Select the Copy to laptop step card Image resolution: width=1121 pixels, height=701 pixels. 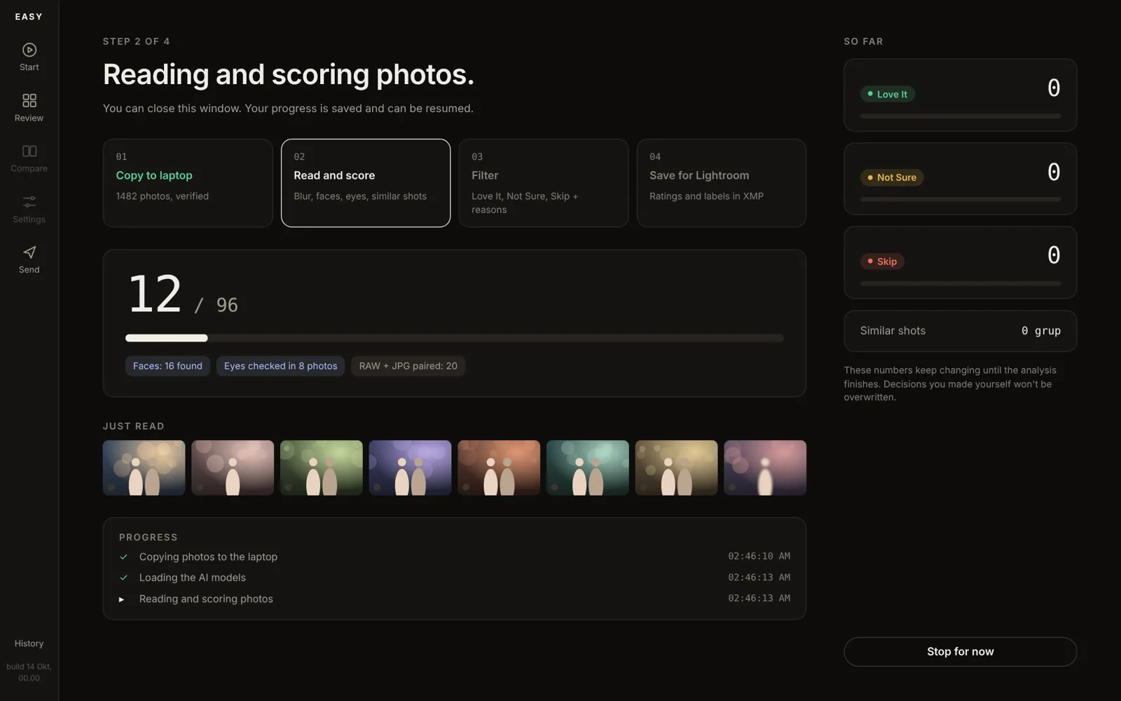[188, 183]
